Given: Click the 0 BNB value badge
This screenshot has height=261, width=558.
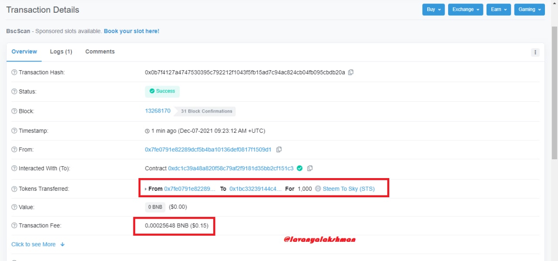Looking at the screenshot, I should pyautogui.click(x=155, y=207).
